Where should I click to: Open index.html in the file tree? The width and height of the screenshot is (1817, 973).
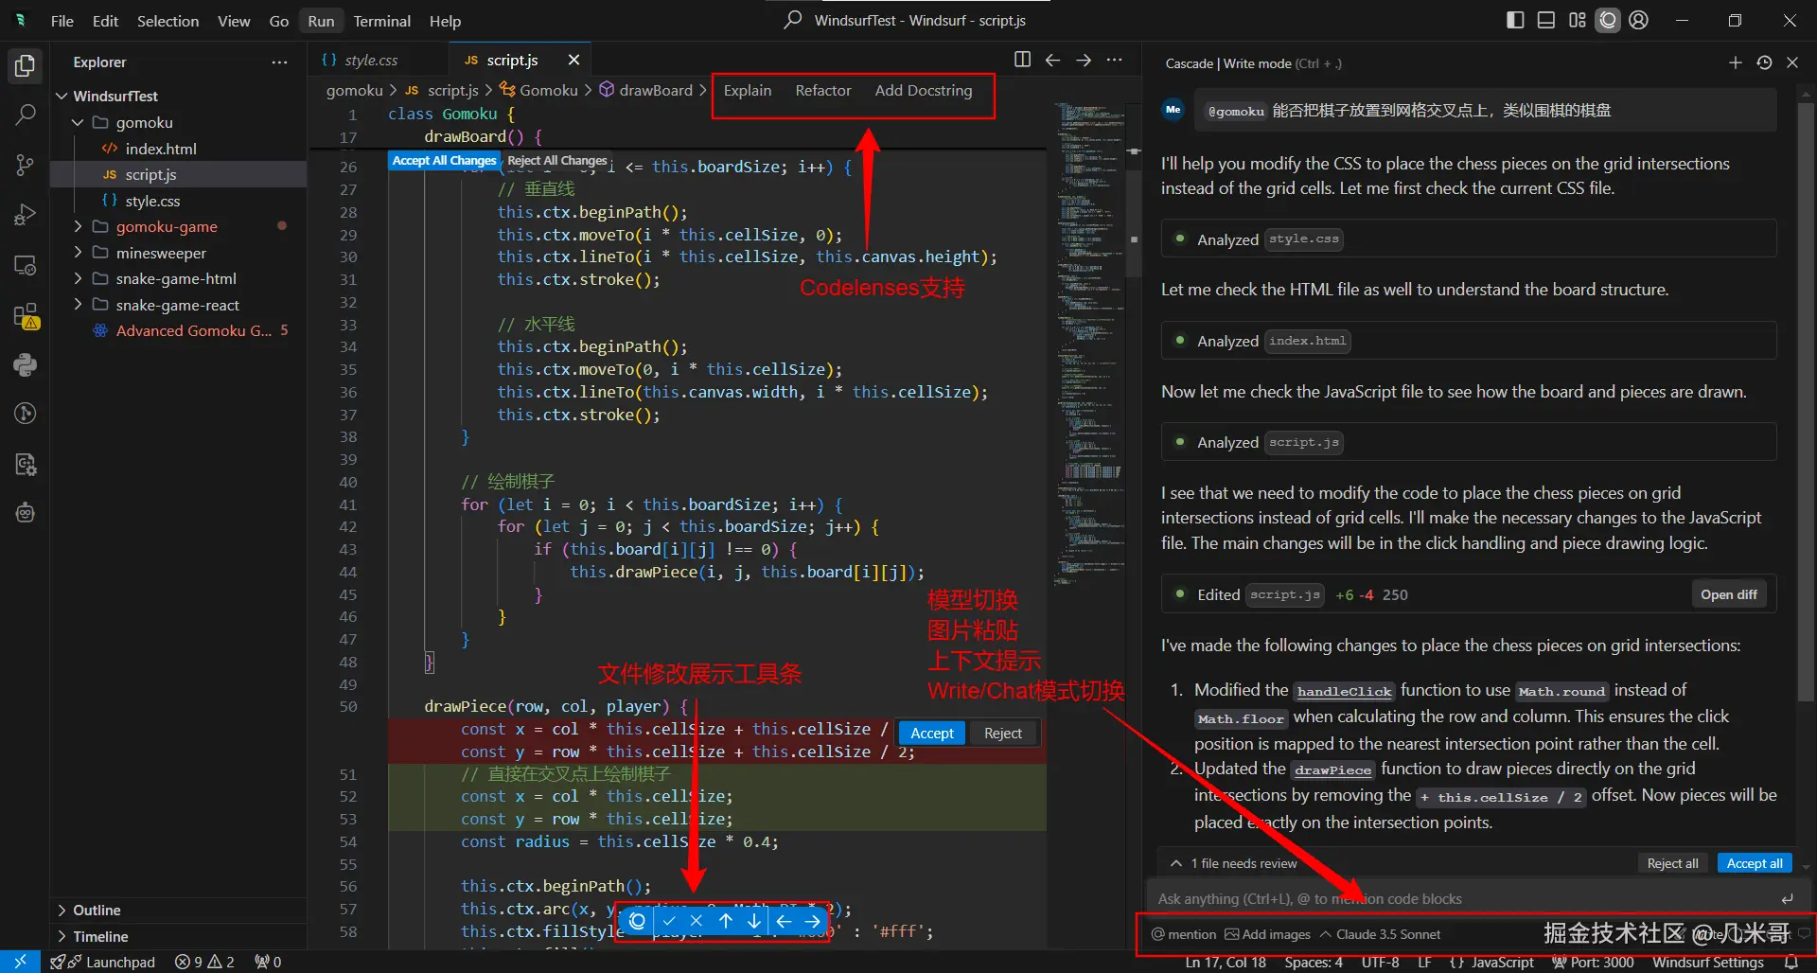coord(161,149)
